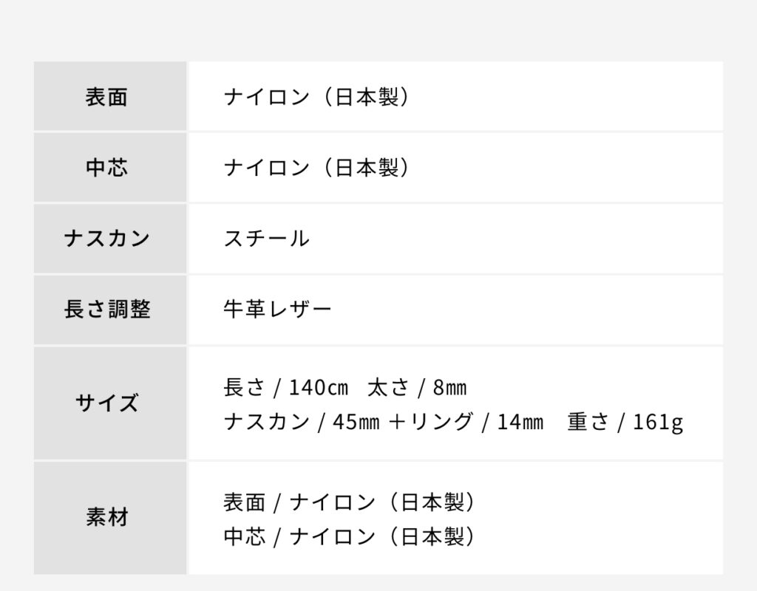Click the 重さ / 161g text
The image size is (757, 591).
point(625,422)
